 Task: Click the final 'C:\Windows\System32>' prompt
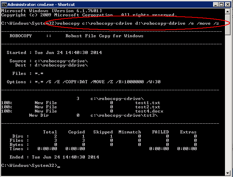(29, 166)
